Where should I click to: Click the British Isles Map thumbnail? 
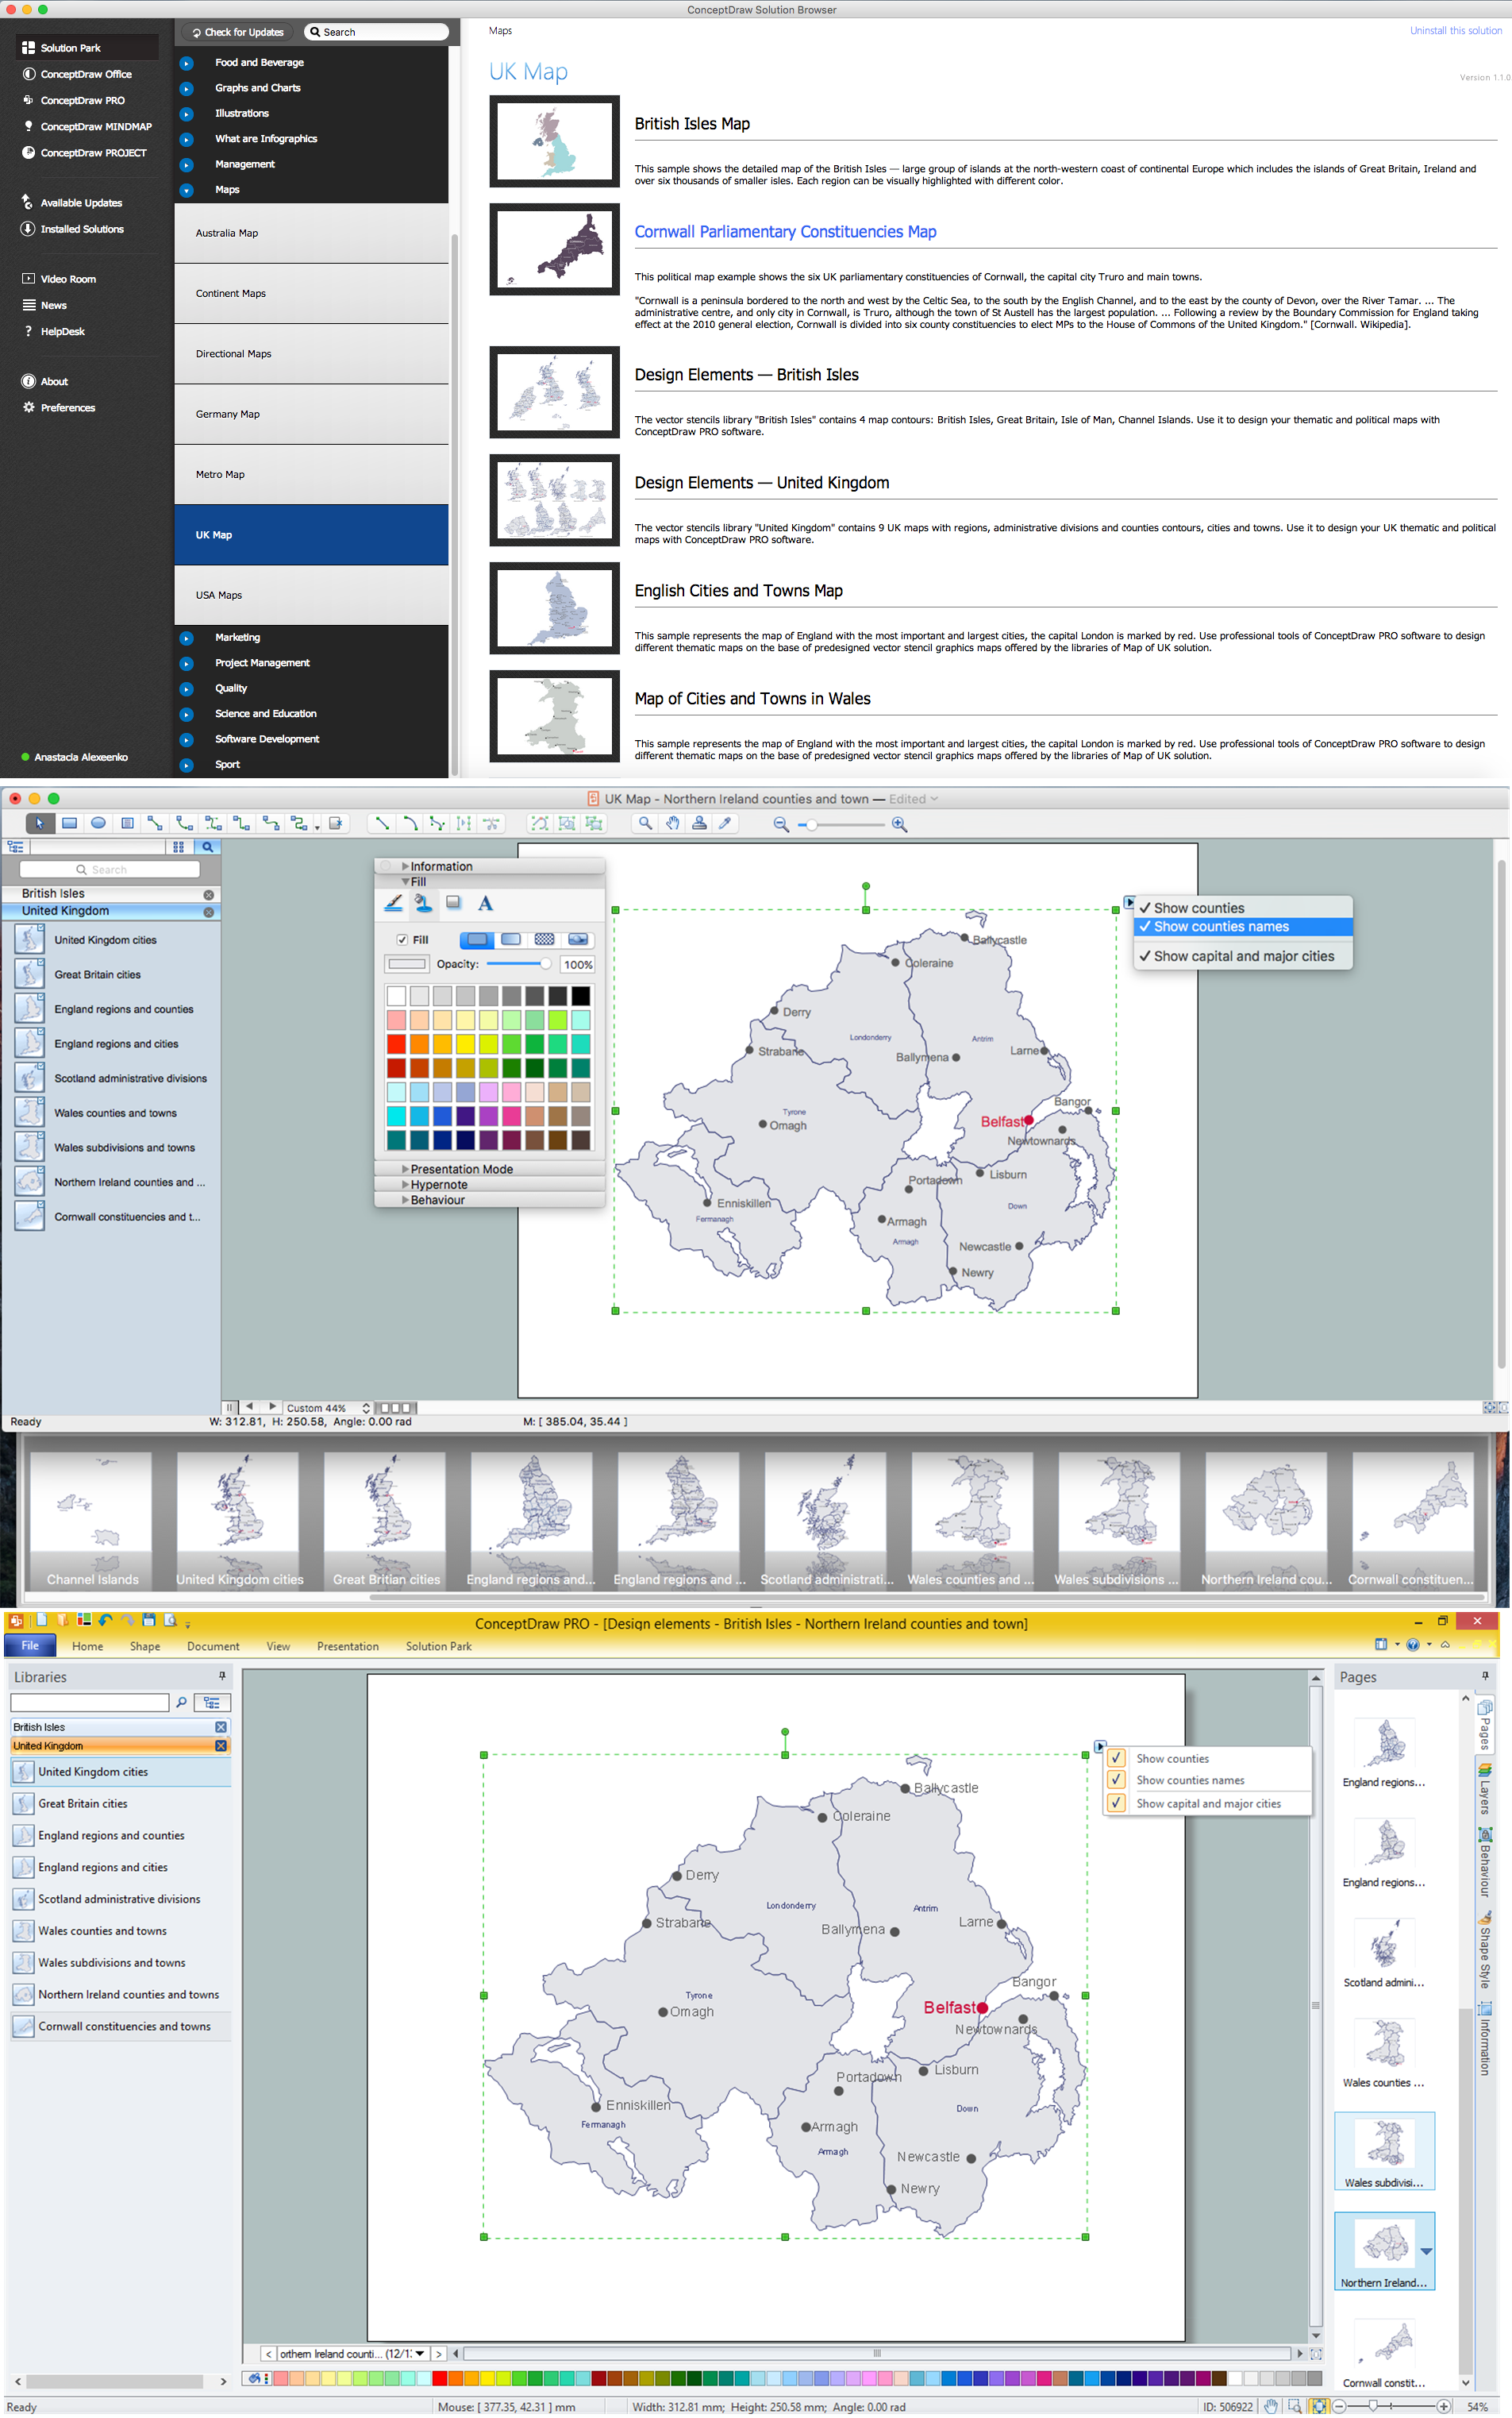pyautogui.click(x=554, y=141)
